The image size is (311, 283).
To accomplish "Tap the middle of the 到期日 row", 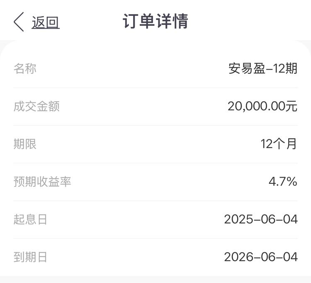I will [x=155, y=257].
